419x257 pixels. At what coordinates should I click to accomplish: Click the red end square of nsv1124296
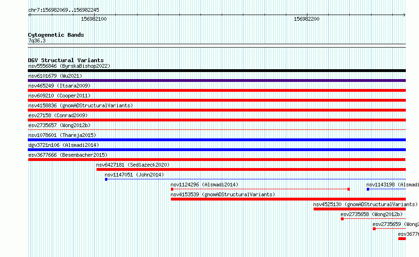click(348, 189)
